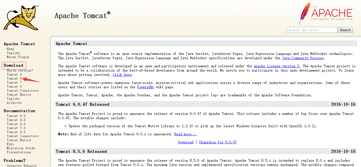Open the Wiki link
This screenshot has width=361, height=167.
(x=10, y=144)
